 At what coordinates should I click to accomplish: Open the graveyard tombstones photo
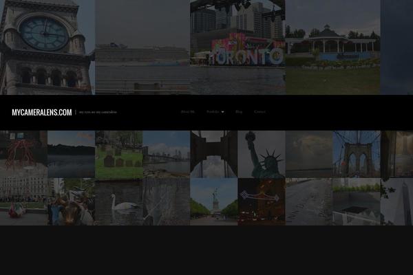[x=119, y=154]
